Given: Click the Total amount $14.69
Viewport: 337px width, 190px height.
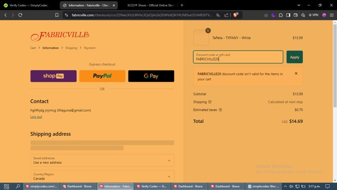Looking at the screenshot, I should pyautogui.click(x=296, y=121).
